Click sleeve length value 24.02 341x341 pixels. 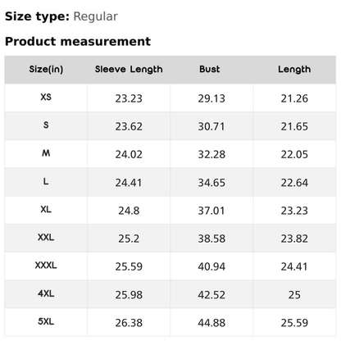[x=129, y=155]
